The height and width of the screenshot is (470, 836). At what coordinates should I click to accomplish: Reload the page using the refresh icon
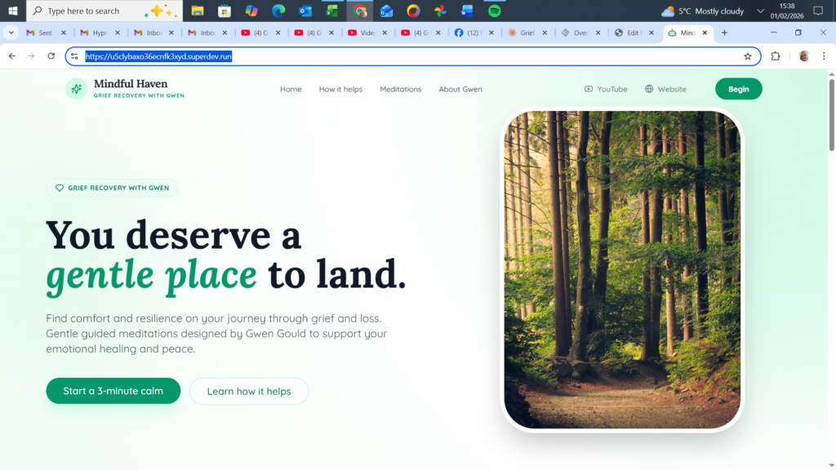51,56
